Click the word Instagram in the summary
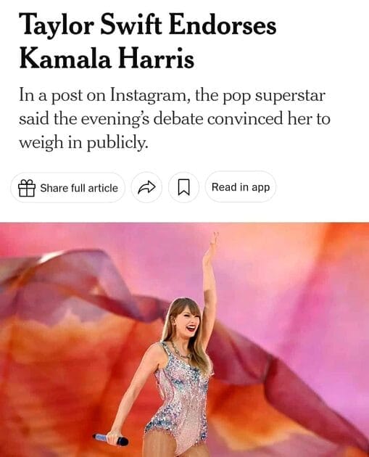369x457 pixels. [149, 96]
